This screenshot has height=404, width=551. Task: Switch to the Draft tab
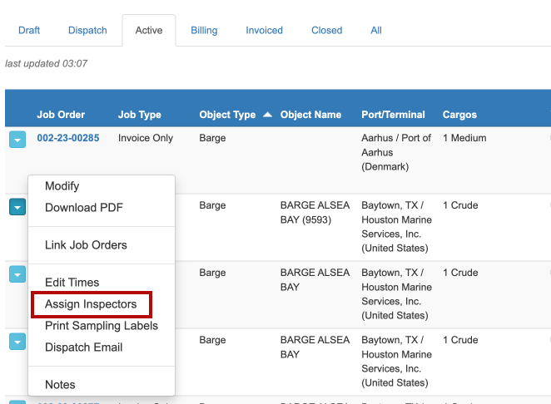pos(29,31)
